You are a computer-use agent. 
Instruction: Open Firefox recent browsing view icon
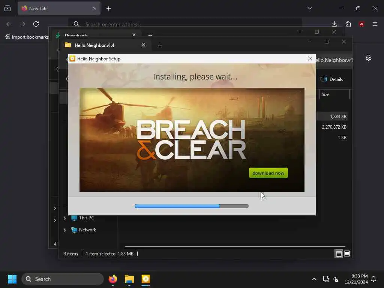tap(7, 8)
